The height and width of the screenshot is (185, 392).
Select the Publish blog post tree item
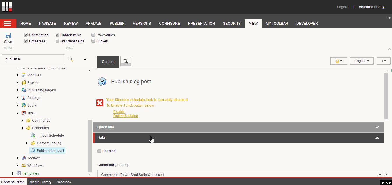click(50, 151)
